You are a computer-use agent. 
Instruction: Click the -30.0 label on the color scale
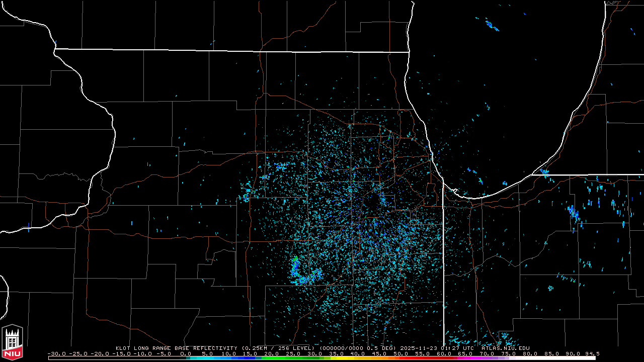pyautogui.click(x=56, y=354)
